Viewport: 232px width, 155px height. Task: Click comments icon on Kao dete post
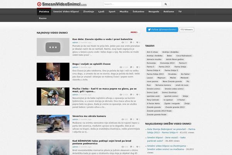tap(131, 43)
